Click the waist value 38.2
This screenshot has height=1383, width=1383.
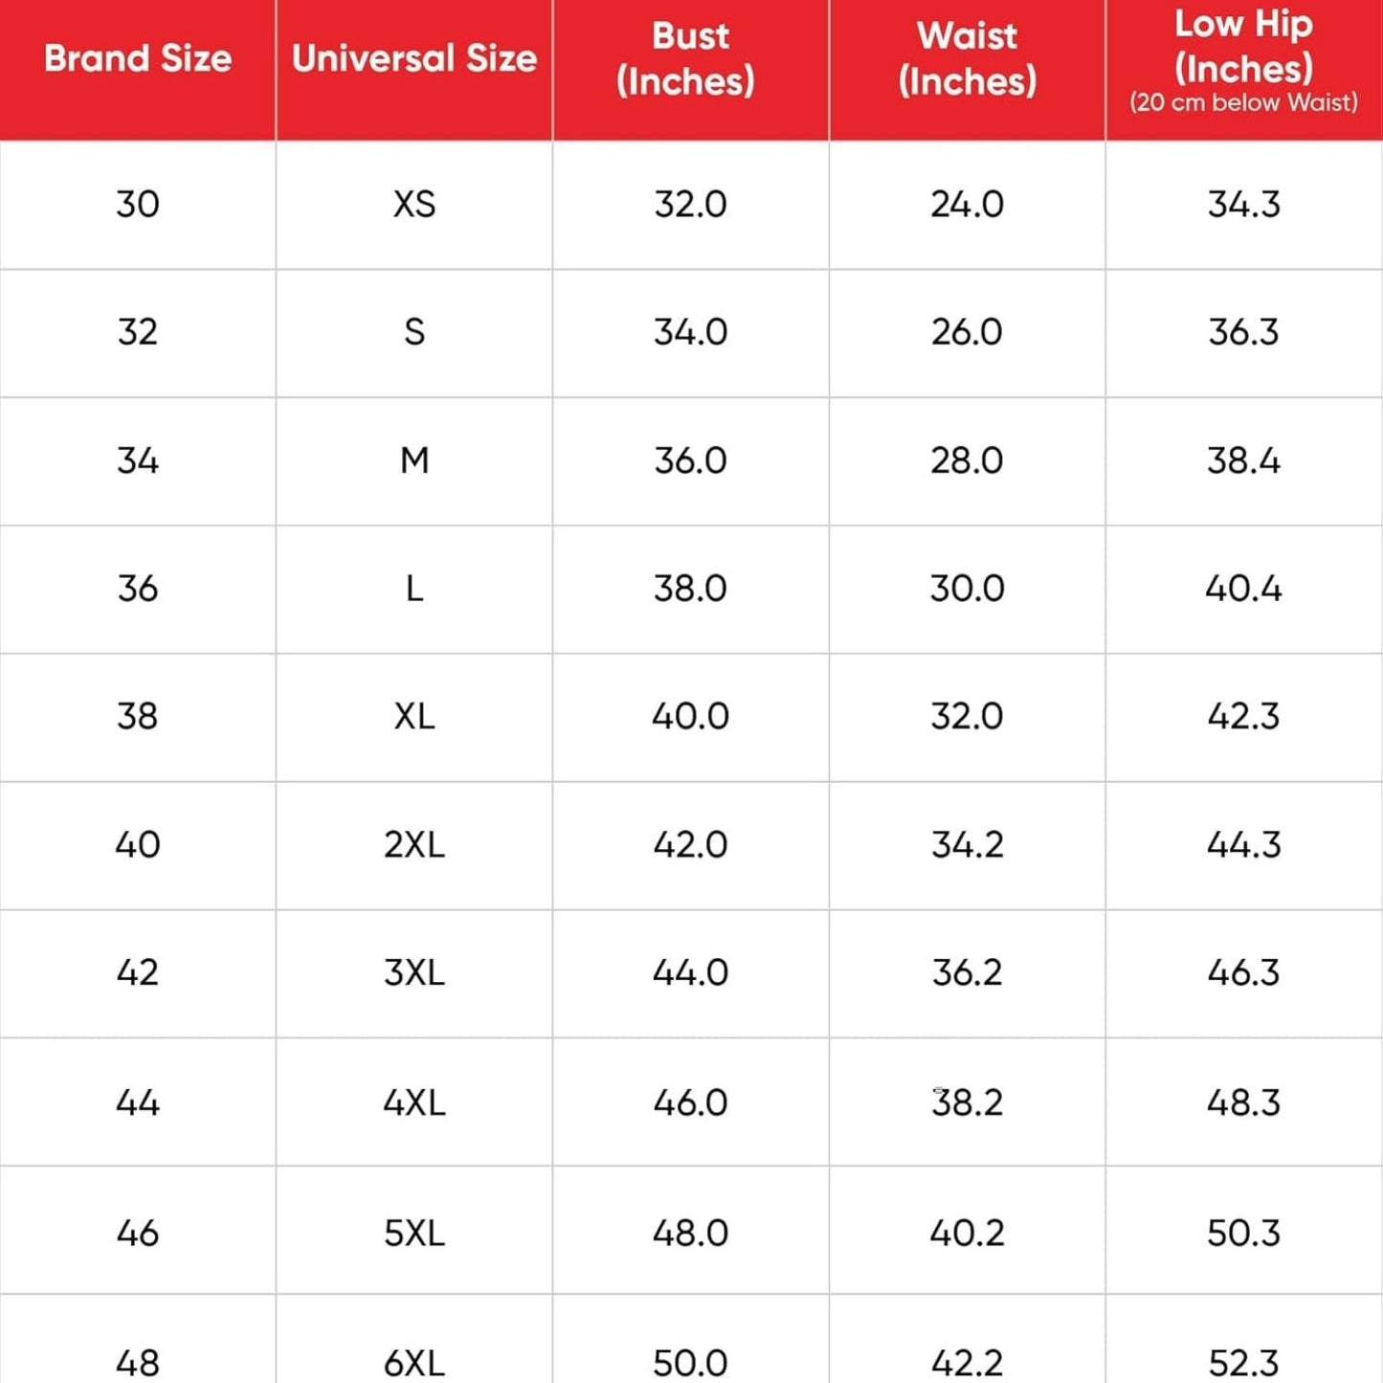click(968, 1103)
